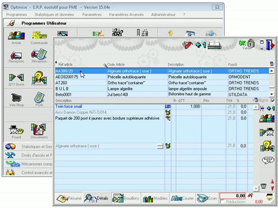The height and width of the screenshot is (208, 278).
Task: Sort by Code Article column header
Action: click(116, 64)
